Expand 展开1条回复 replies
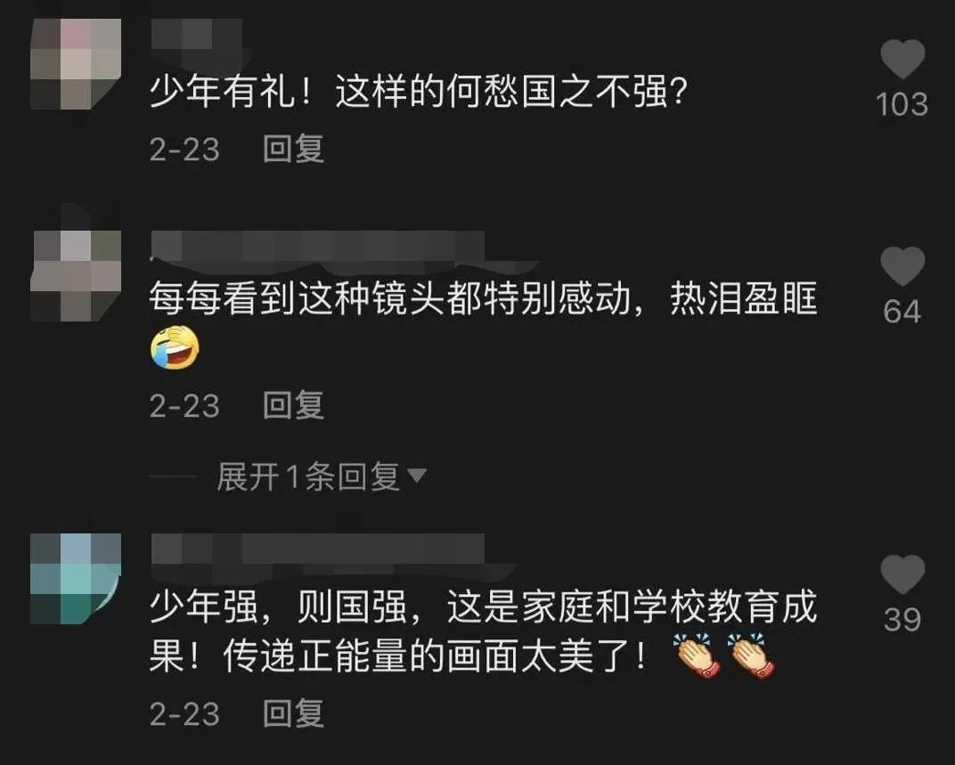The image size is (955, 765). pos(308,476)
